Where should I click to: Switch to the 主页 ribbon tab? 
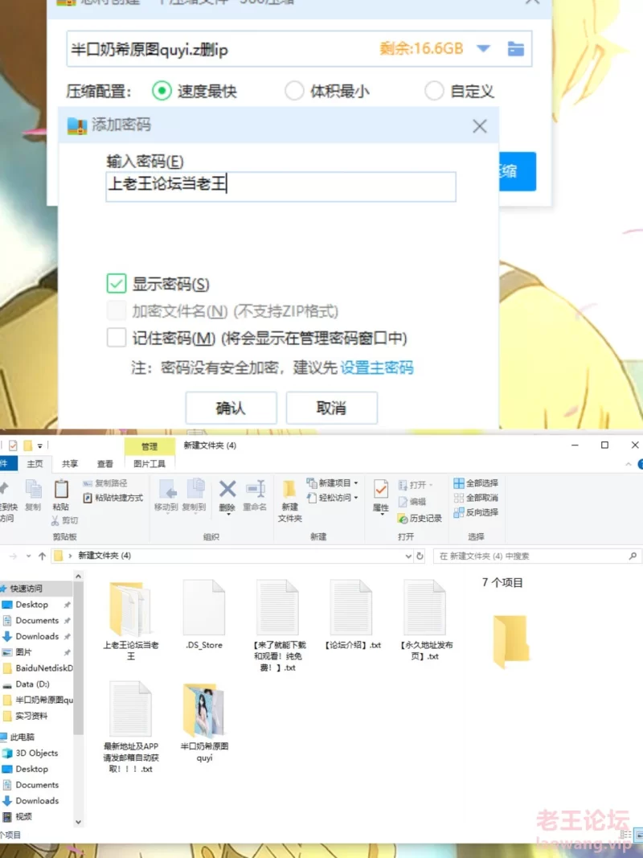(35, 463)
